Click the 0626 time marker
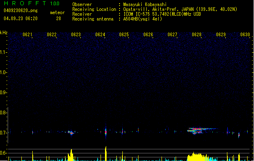254x161 pixels. [148, 35]
